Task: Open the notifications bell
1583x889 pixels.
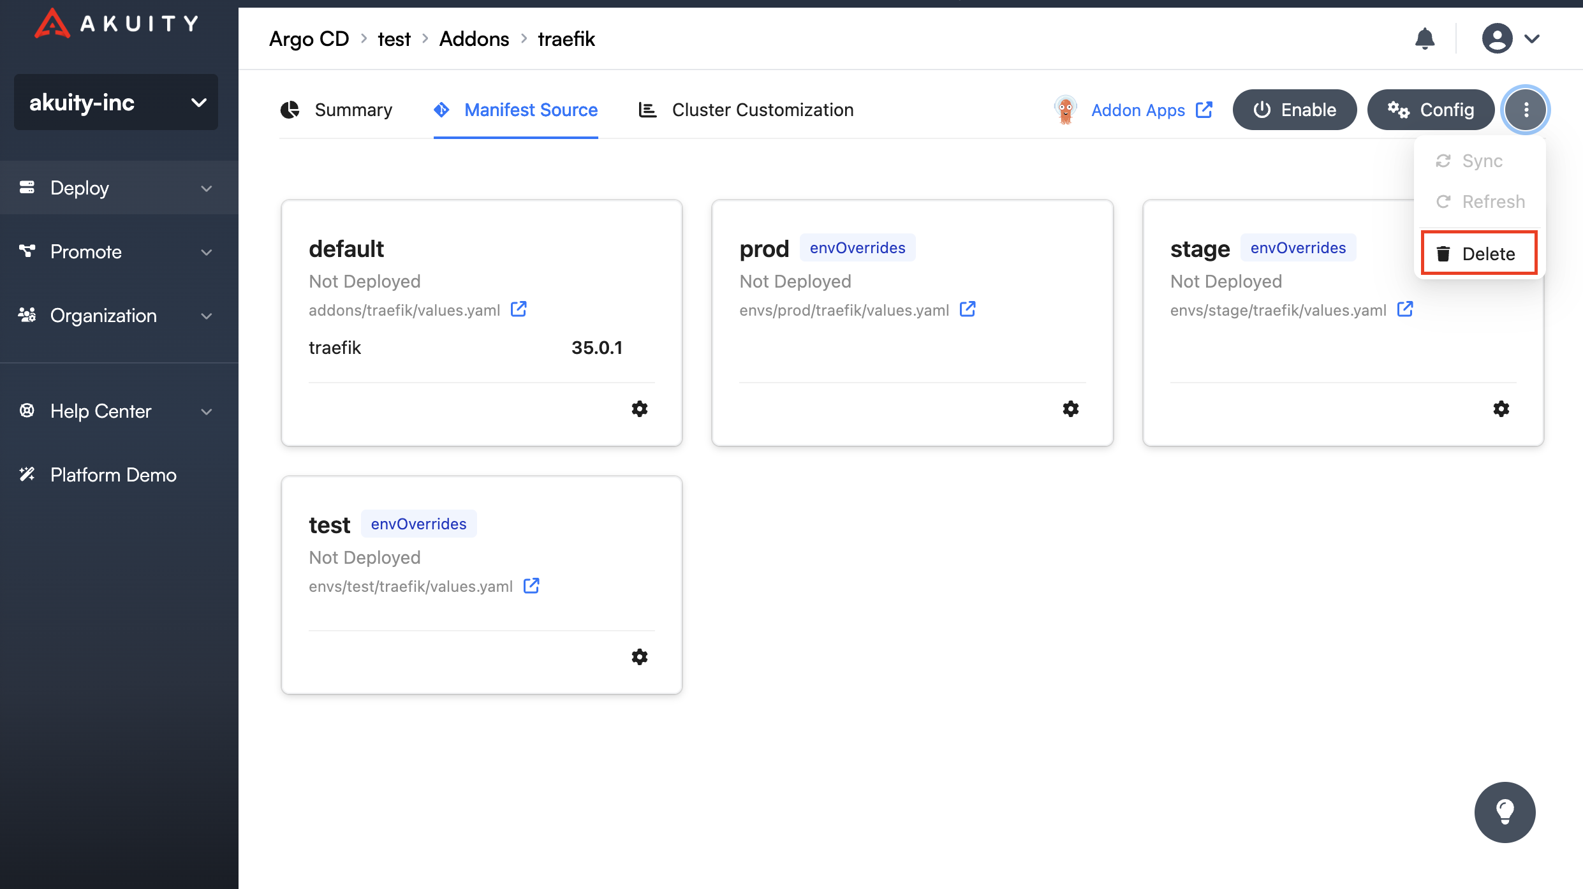Action: (x=1425, y=38)
